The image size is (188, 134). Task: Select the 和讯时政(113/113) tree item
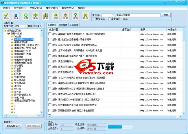24,39
